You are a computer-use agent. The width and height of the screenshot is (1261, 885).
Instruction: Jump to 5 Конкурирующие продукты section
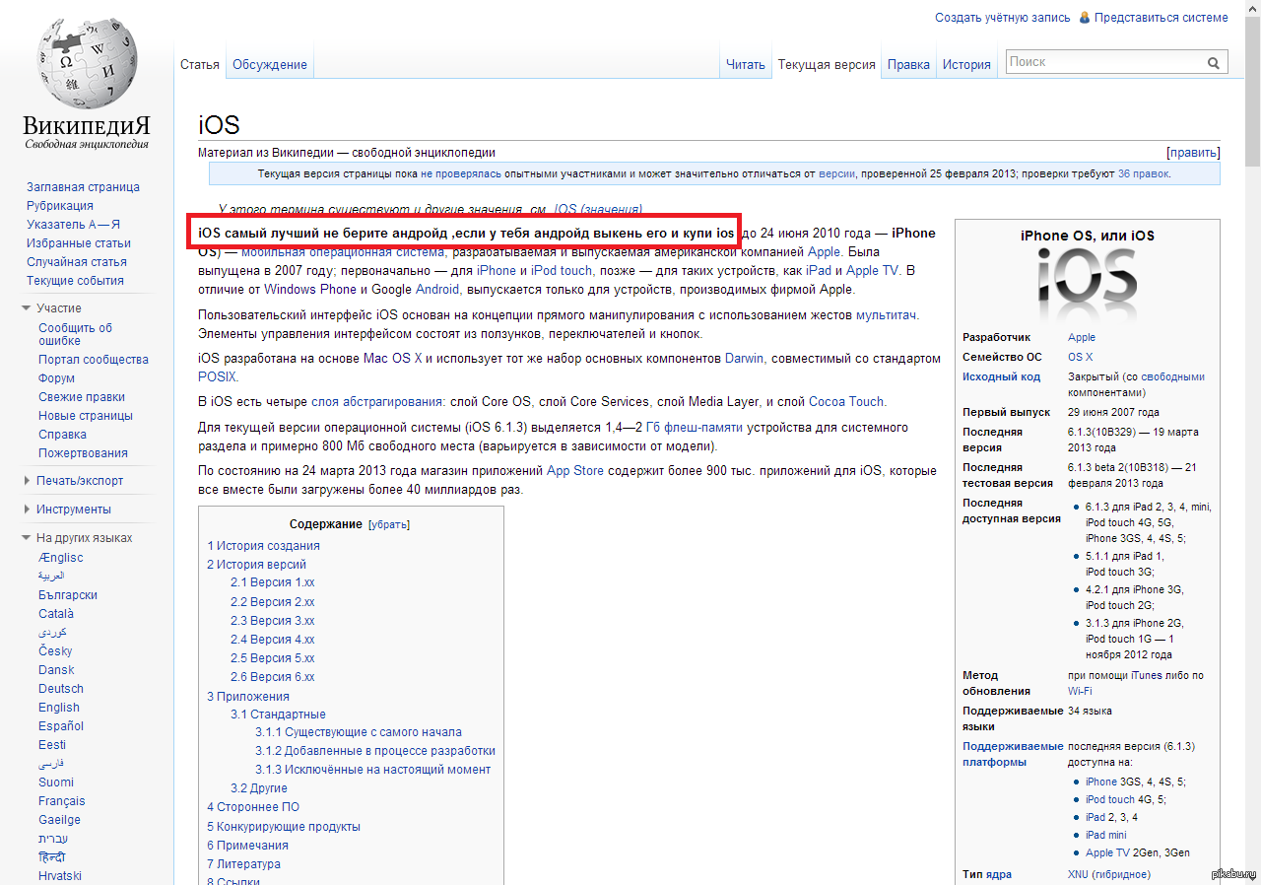point(284,826)
